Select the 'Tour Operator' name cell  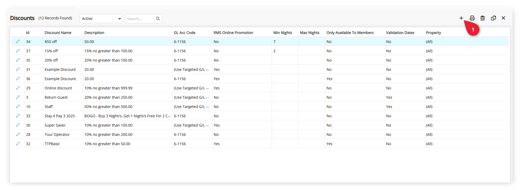(x=57, y=135)
